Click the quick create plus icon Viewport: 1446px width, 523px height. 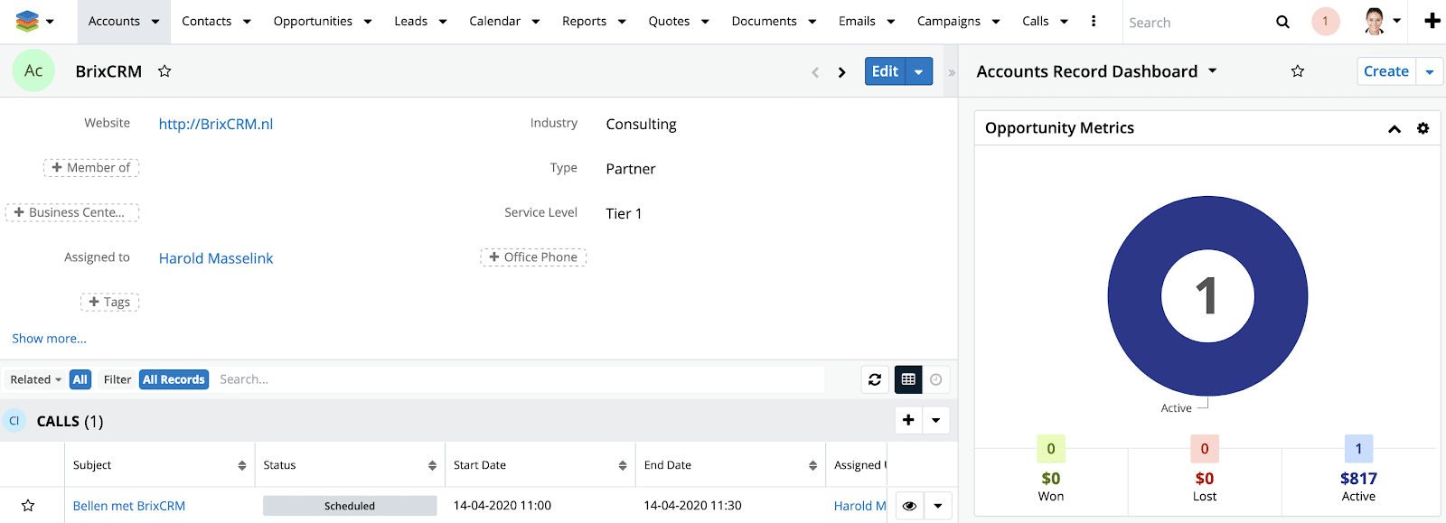coord(1432,21)
